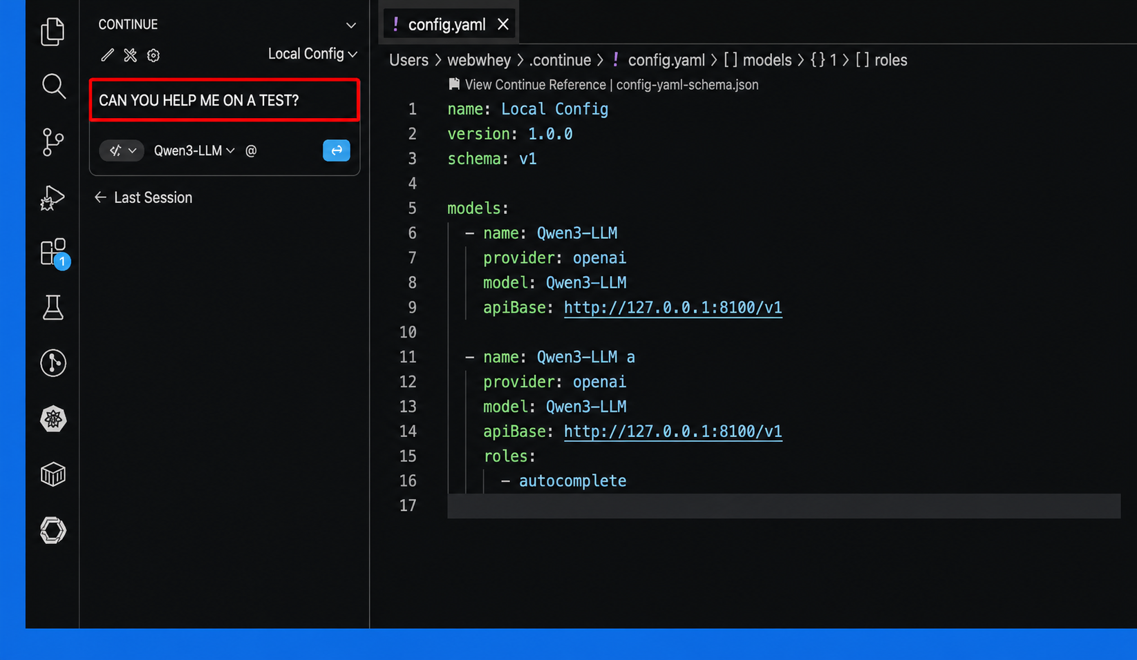Image resolution: width=1137 pixels, height=660 pixels.
Task: Click 'model: Qwen3-LLM' on line 13
Action: 554,407
